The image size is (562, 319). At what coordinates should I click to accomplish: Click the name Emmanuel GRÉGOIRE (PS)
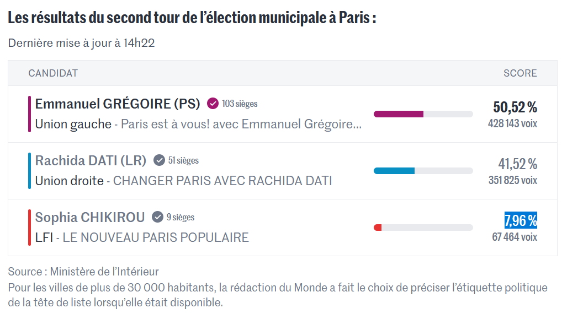[x=118, y=104]
